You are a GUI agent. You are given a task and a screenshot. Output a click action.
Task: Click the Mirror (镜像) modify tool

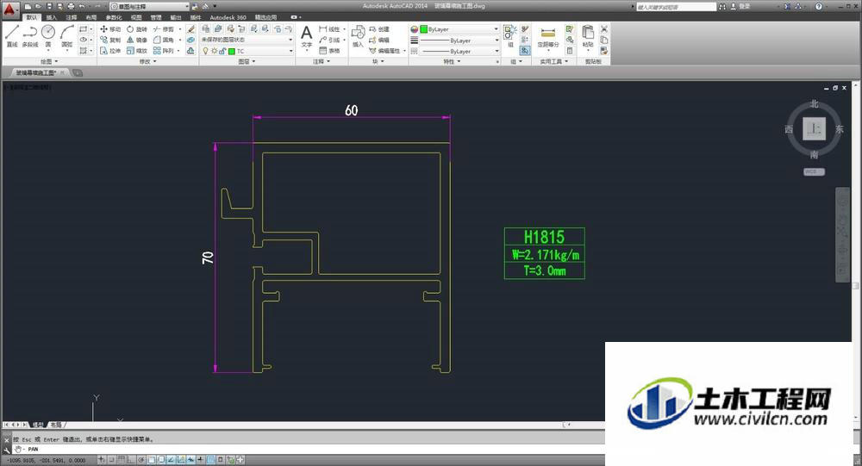(137, 40)
